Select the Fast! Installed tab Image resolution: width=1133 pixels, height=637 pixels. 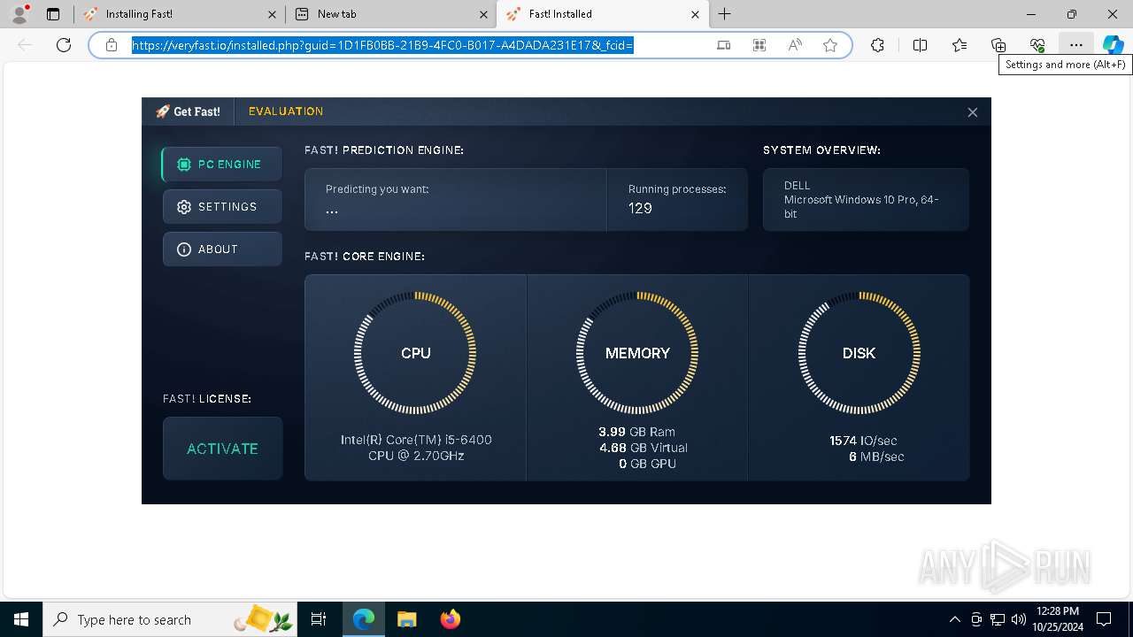tap(602, 14)
